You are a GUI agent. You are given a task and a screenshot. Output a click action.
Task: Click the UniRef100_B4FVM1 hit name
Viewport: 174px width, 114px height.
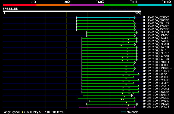coord(156,56)
